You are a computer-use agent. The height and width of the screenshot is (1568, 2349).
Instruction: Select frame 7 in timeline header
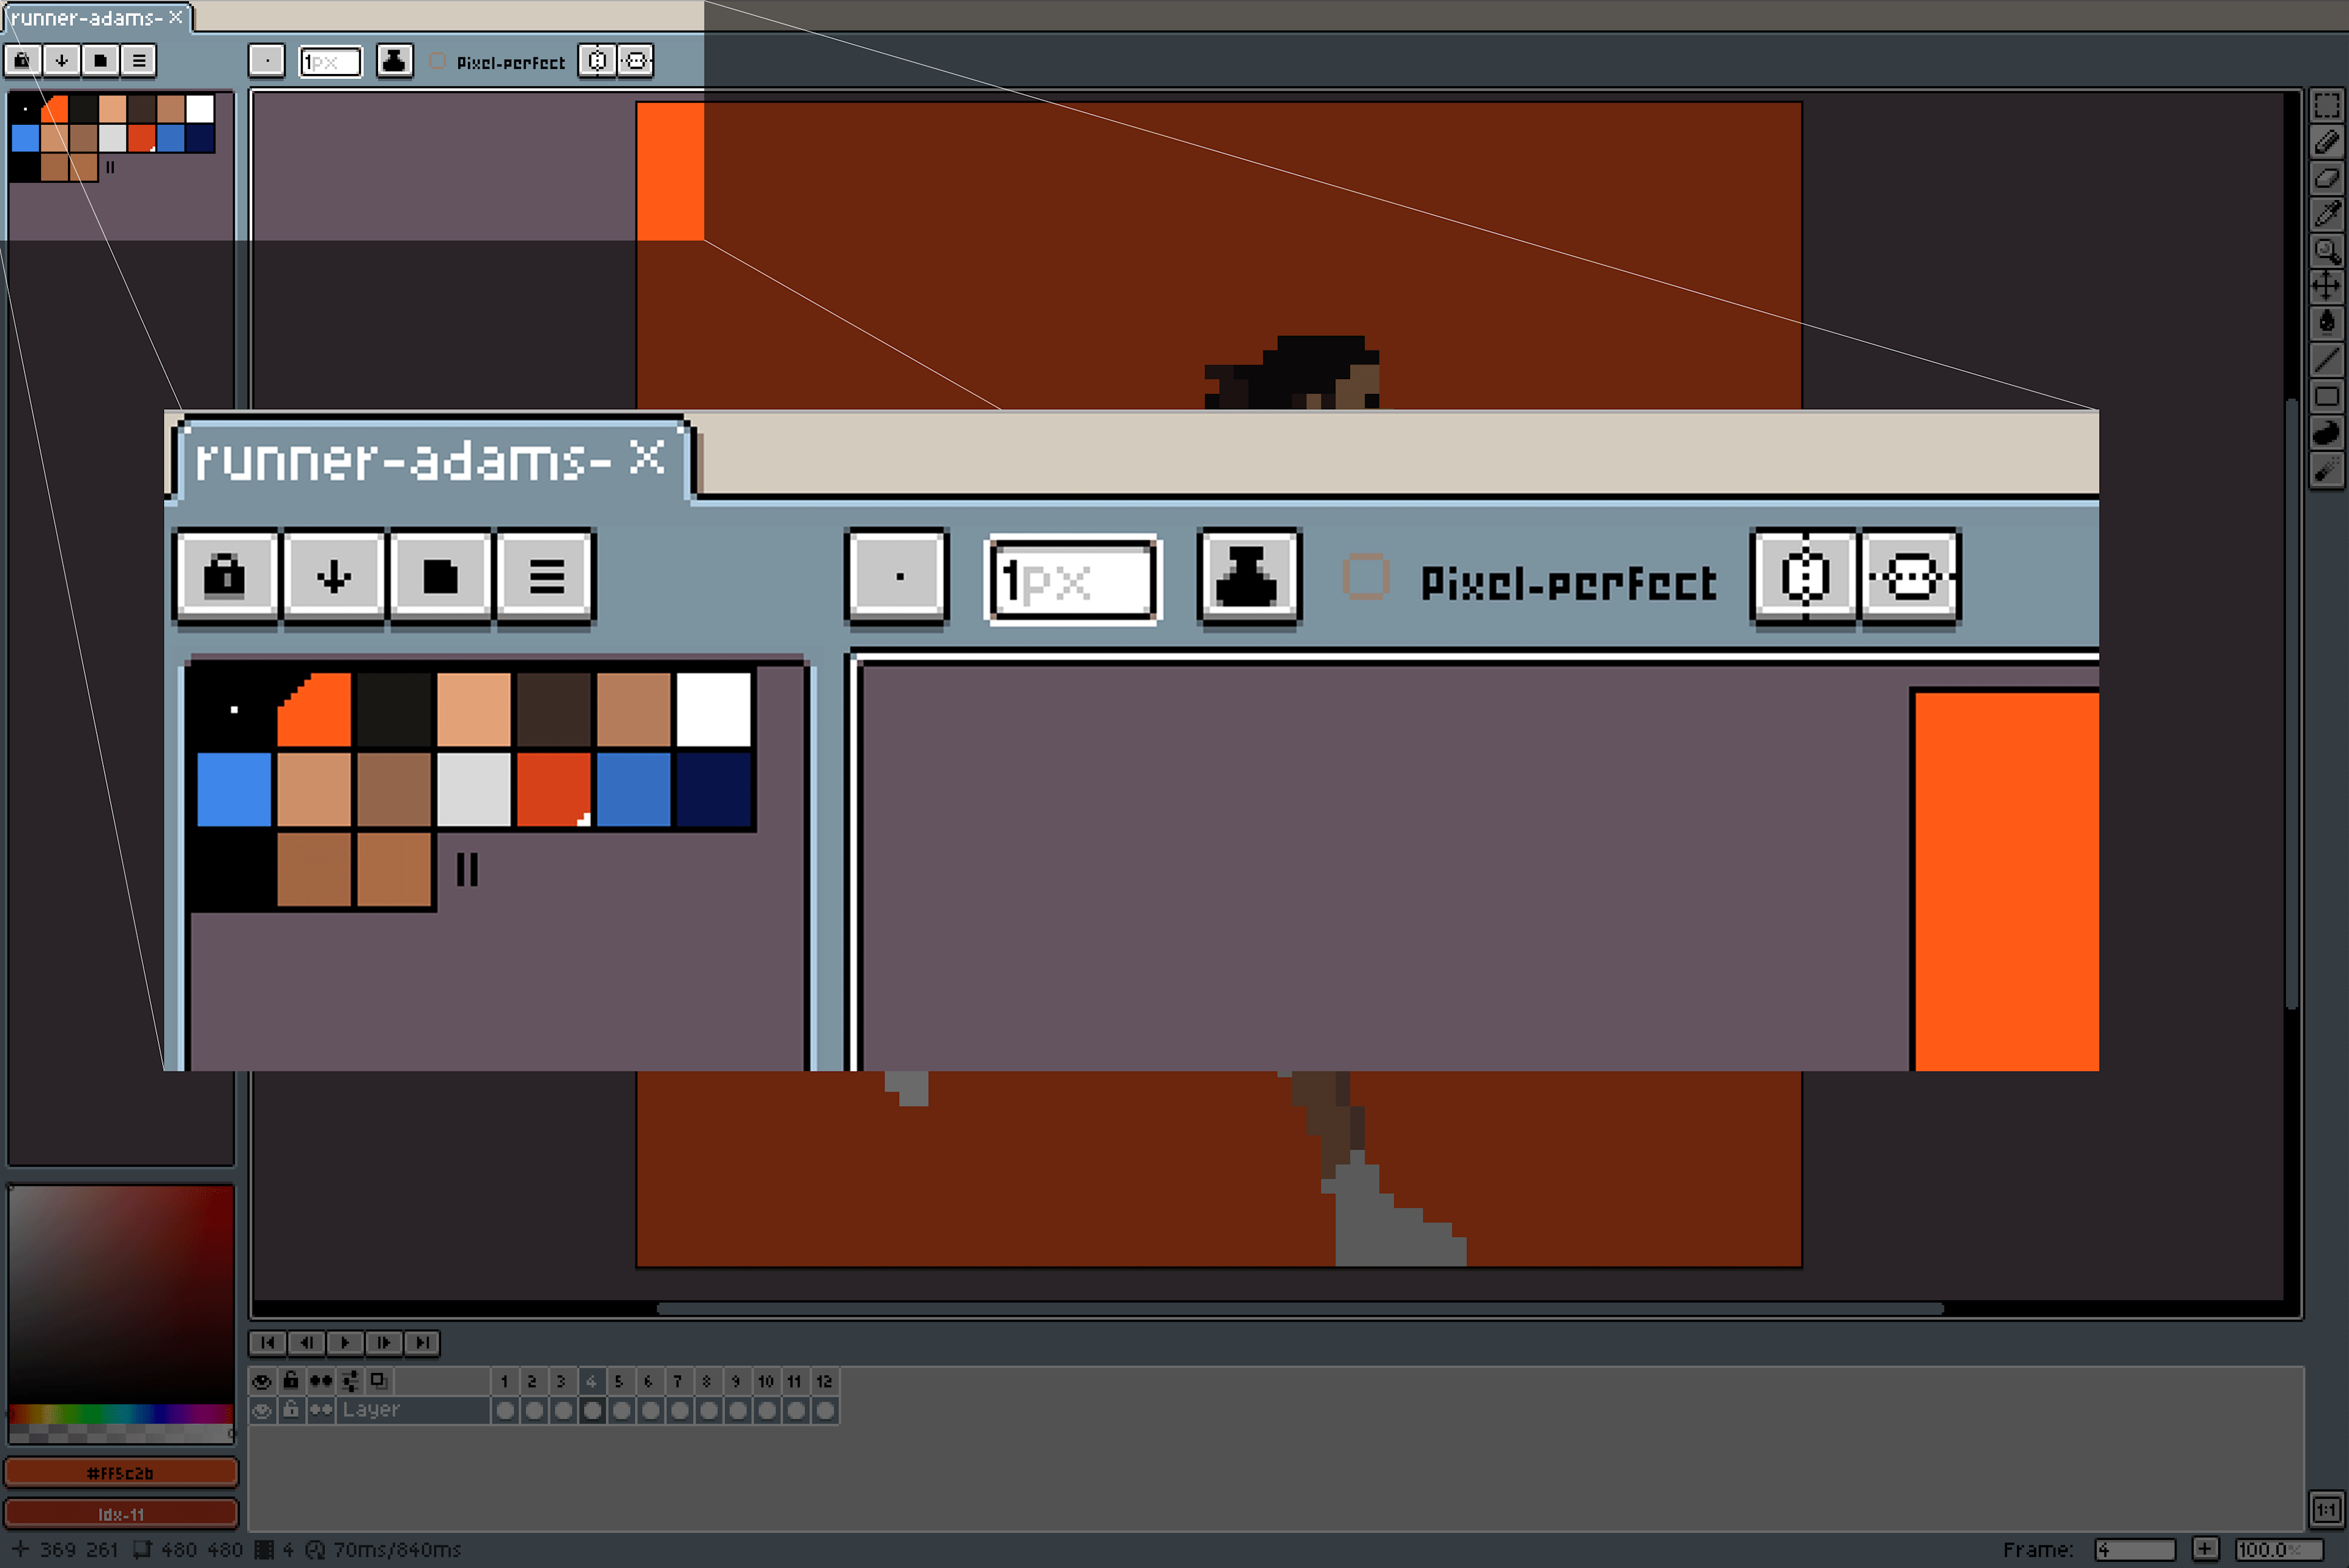678,1381
